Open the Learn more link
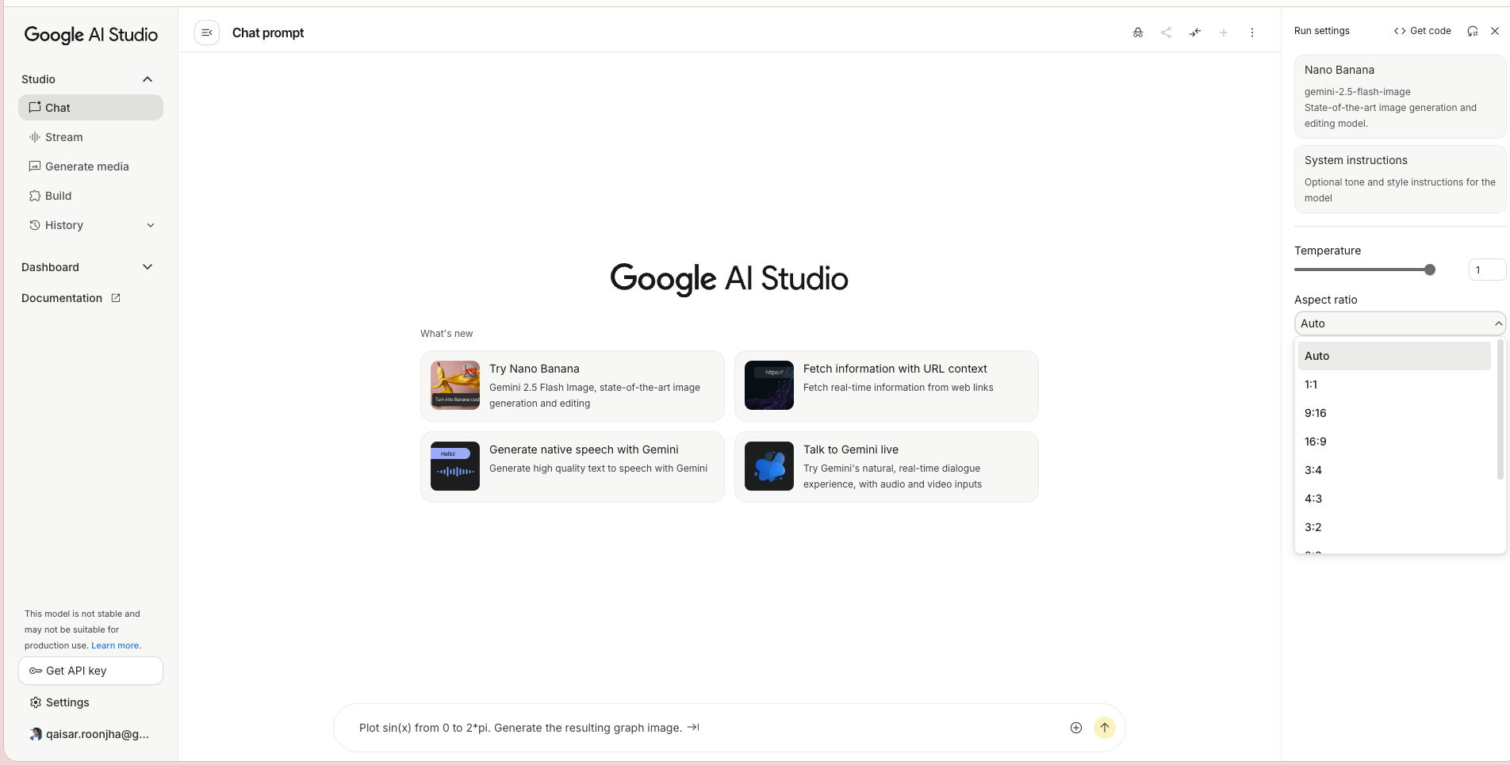The height and width of the screenshot is (765, 1510). pyautogui.click(x=116, y=645)
